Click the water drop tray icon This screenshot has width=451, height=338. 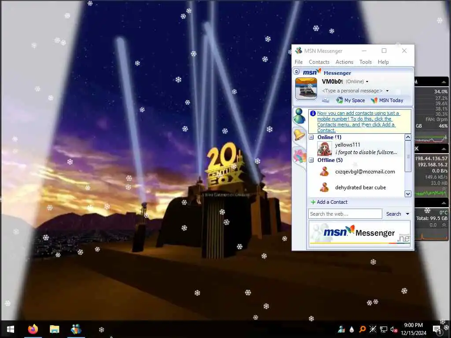[x=351, y=329]
